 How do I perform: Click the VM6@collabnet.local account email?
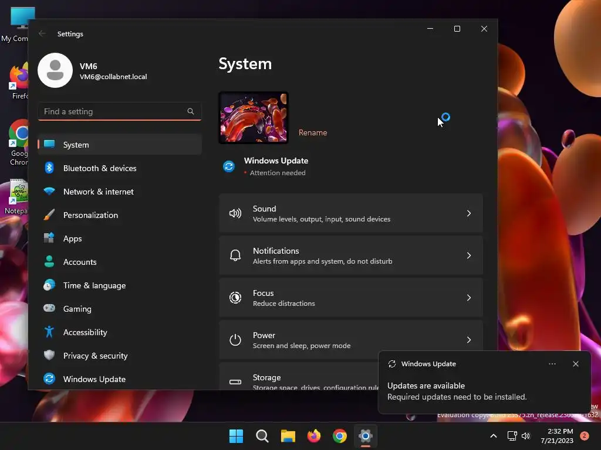coord(113,77)
